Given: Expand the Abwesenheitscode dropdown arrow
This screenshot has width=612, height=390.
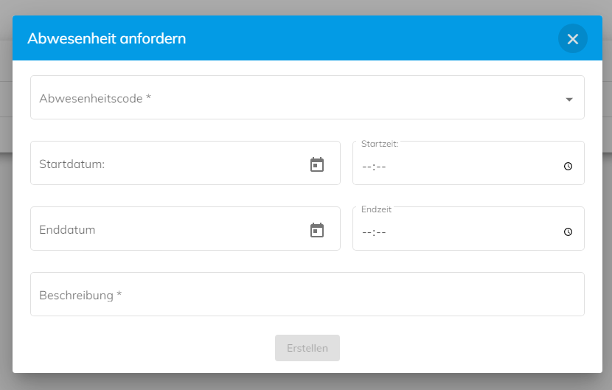Looking at the screenshot, I should pos(569,100).
